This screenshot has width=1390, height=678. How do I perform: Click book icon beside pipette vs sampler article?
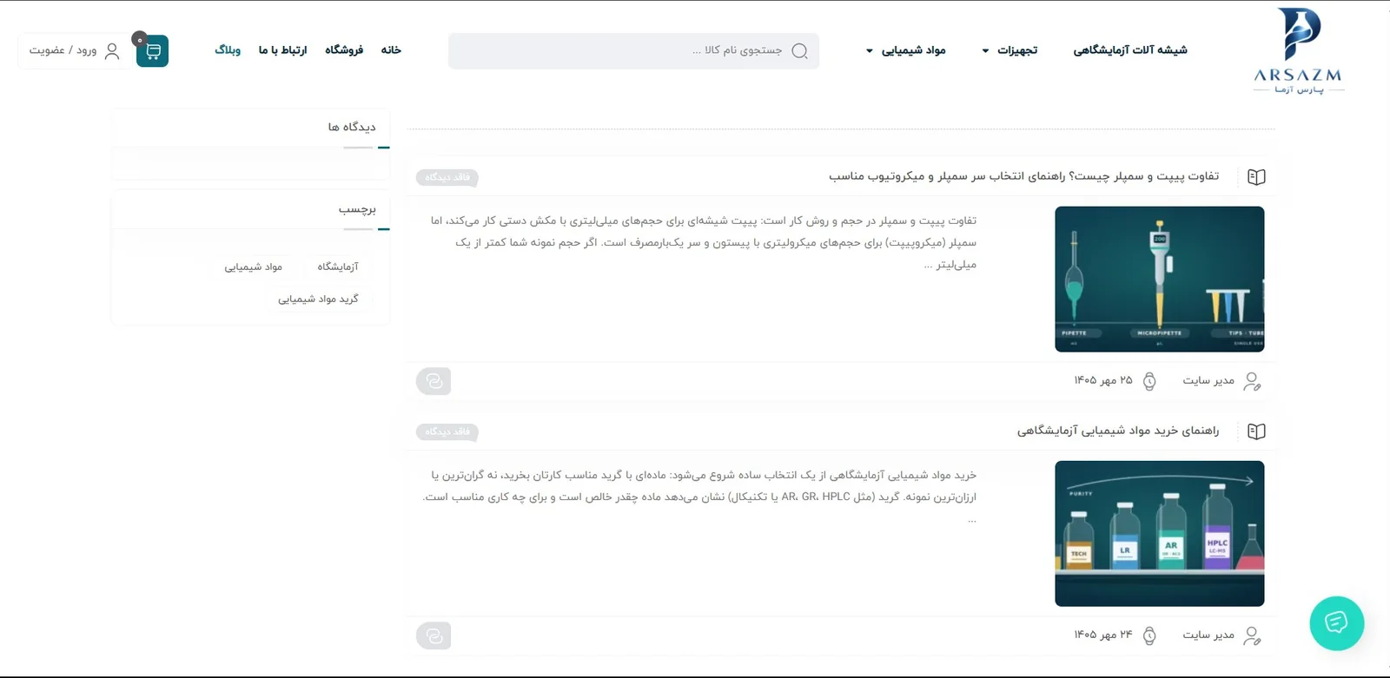pyautogui.click(x=1256, y=177)
